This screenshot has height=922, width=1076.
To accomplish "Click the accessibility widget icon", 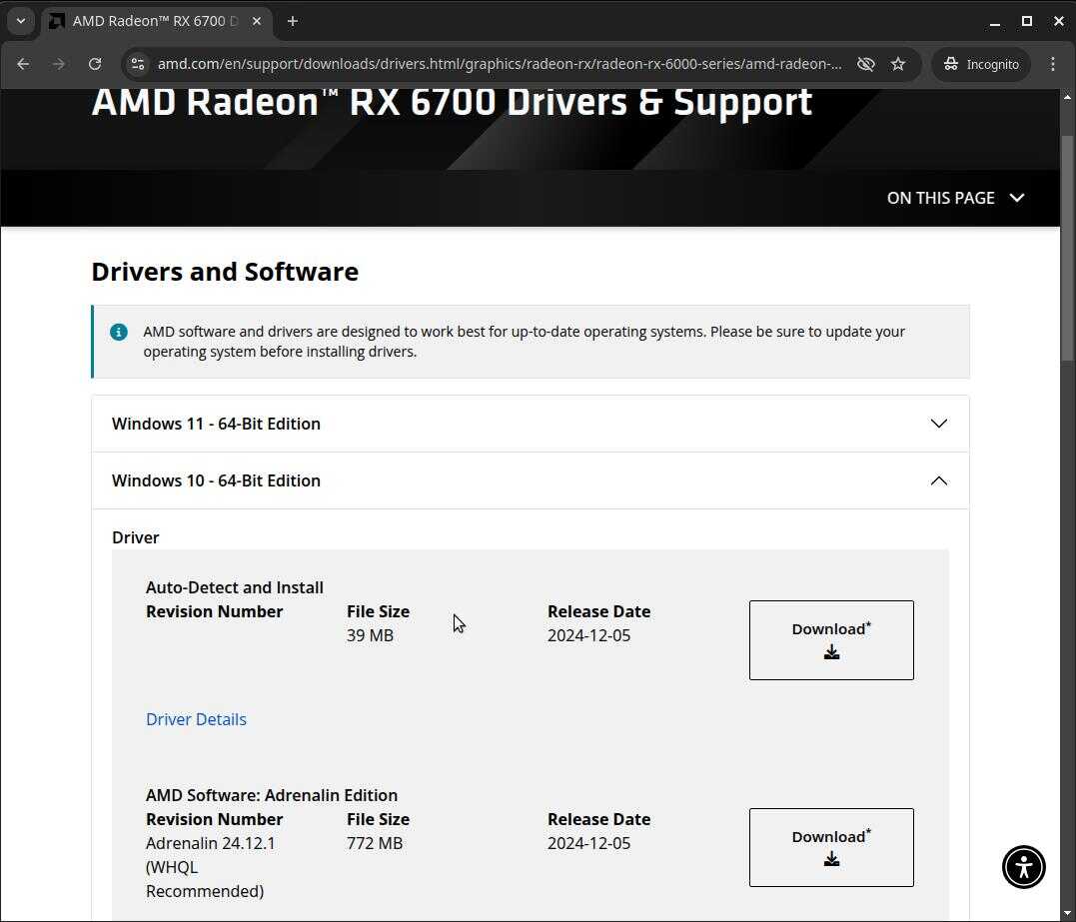I will [x=1024, y=866].
